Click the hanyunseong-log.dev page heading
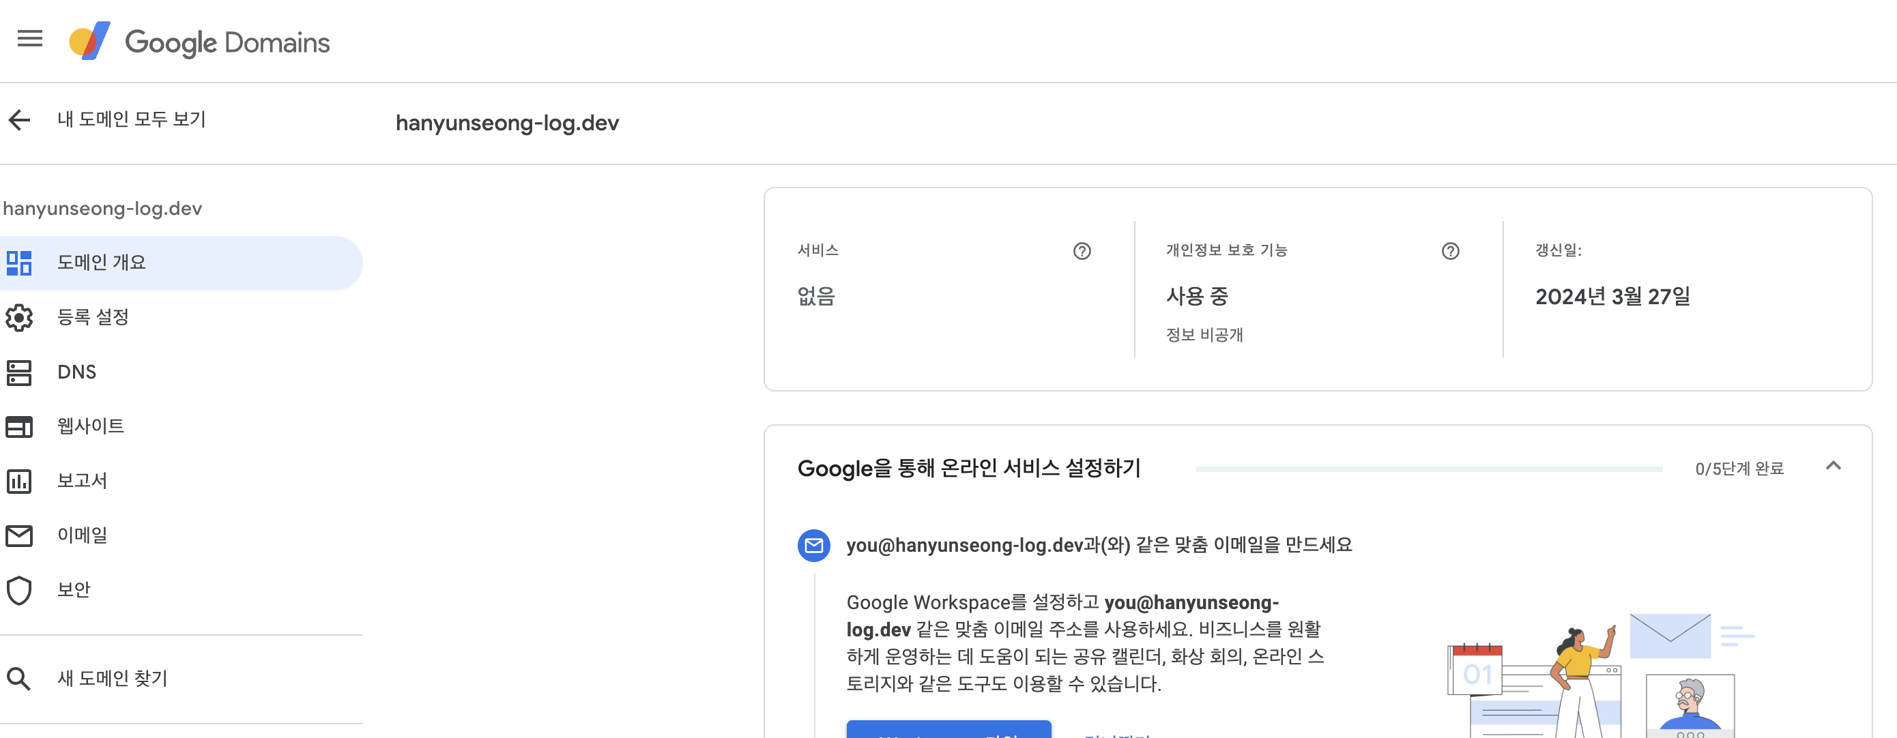This screenshot has height=738, width=1897. [508, 123]
